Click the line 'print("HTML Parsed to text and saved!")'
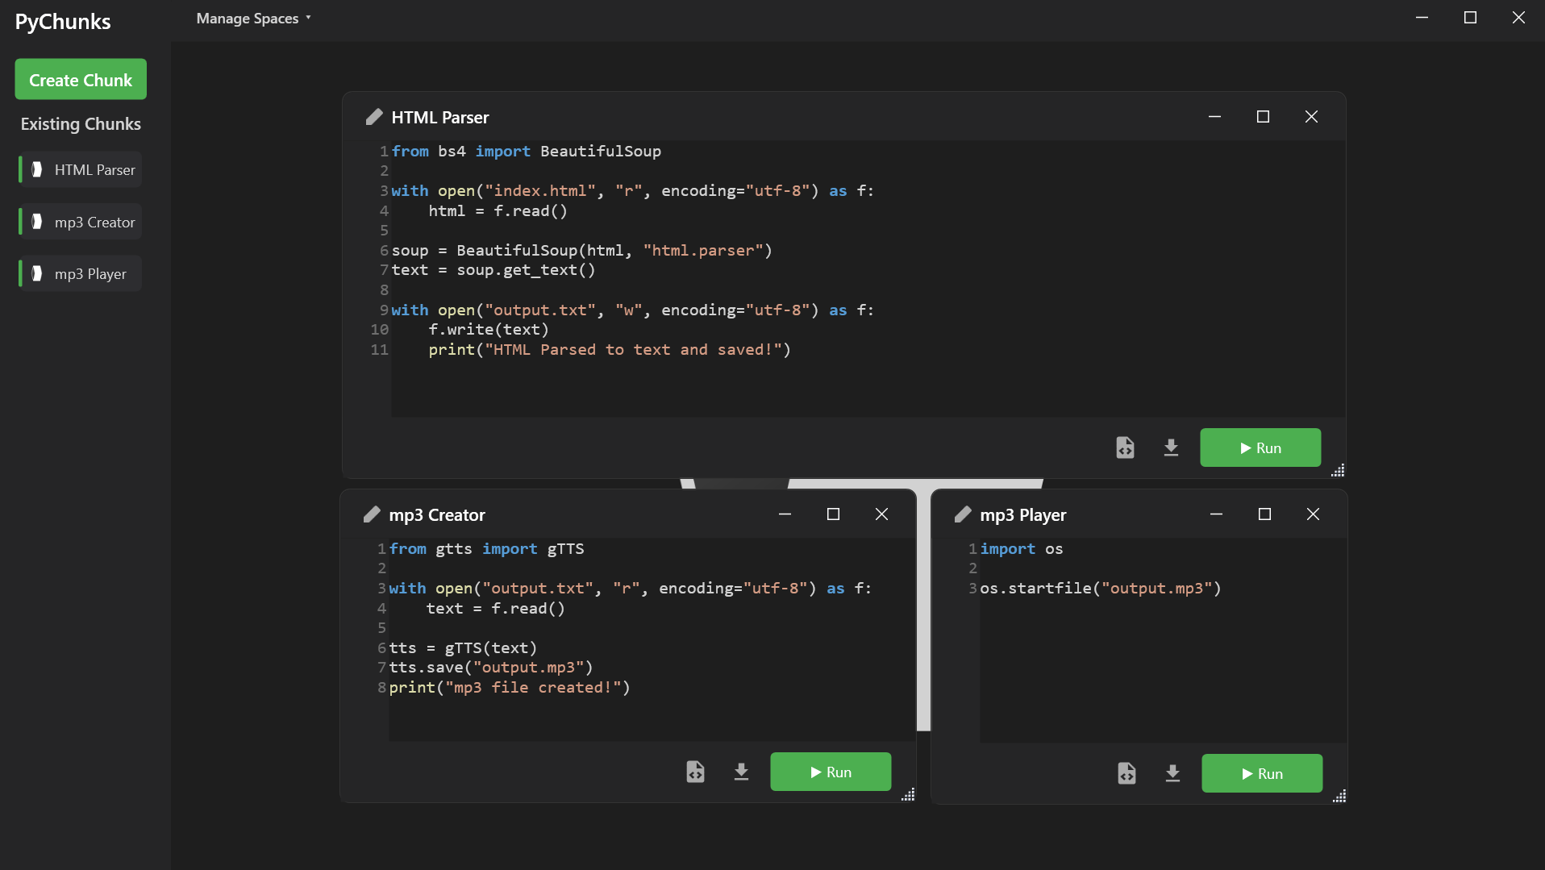 [x=610, y=349]
